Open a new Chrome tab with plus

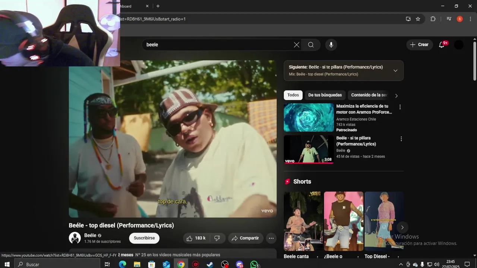(158, 6)
